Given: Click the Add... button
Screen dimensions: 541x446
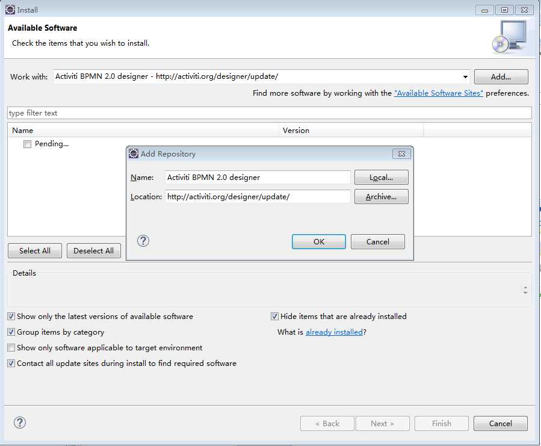Looking at the screenshot, I should click(x=501, y=76).
